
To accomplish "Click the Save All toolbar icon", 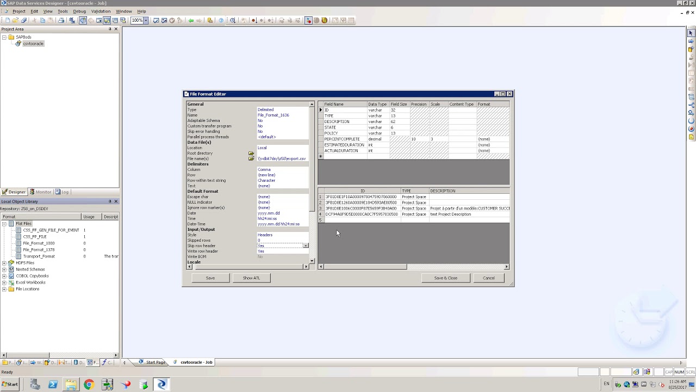I will [x=24, y=20].
